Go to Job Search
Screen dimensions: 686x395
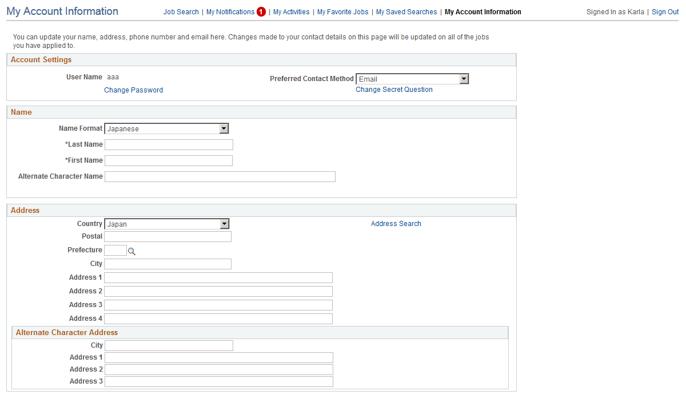tap(181, 11)
